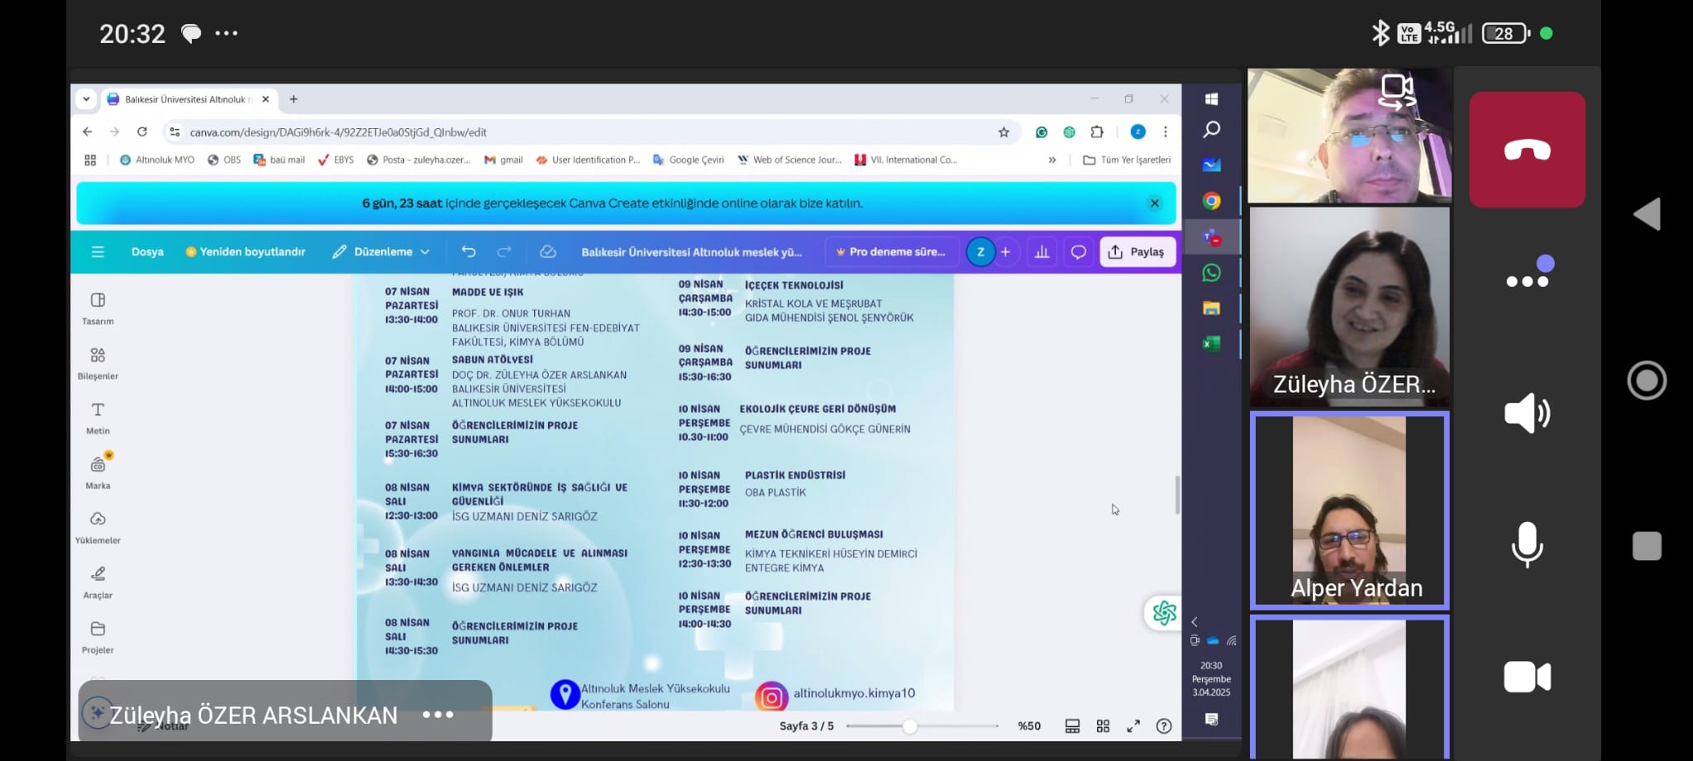
Task: Open the gmail bookmark
Action: coord(503,160)
